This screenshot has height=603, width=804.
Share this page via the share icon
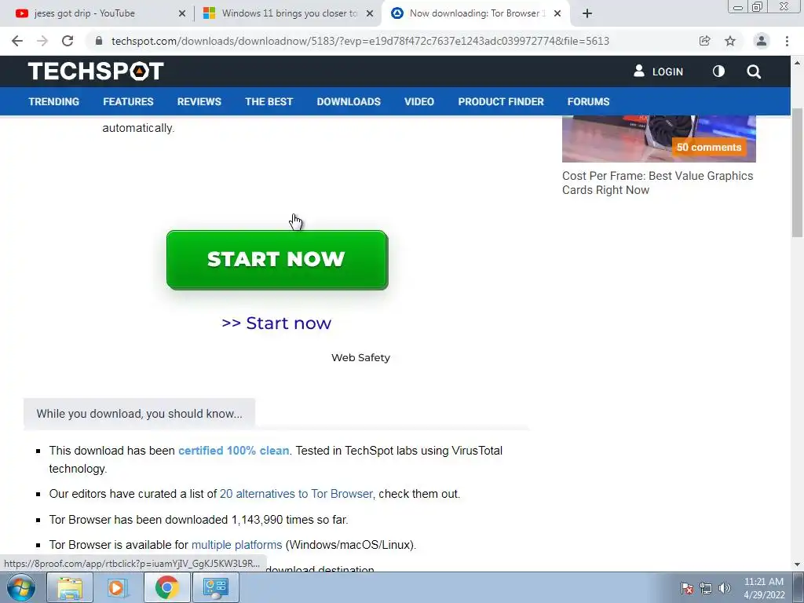(x=704, y=41)
